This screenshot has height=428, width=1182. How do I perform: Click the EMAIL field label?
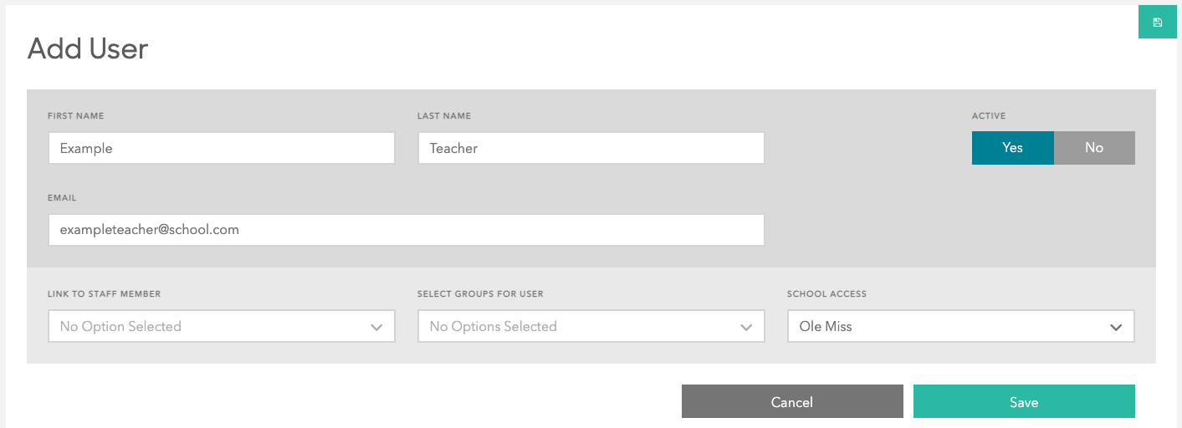pos(63,198)
